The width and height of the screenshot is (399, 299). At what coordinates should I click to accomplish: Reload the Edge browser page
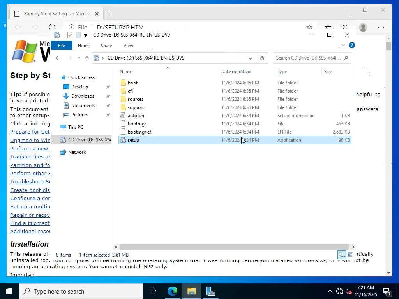(52, 27)
